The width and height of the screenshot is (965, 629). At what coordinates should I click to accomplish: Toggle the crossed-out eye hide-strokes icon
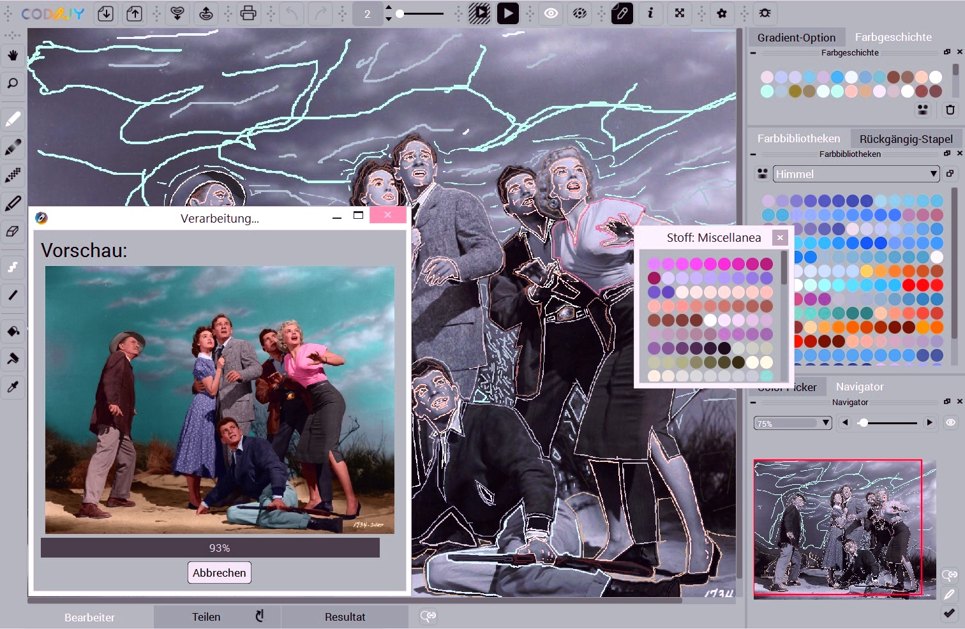click(x=580, y=13)
